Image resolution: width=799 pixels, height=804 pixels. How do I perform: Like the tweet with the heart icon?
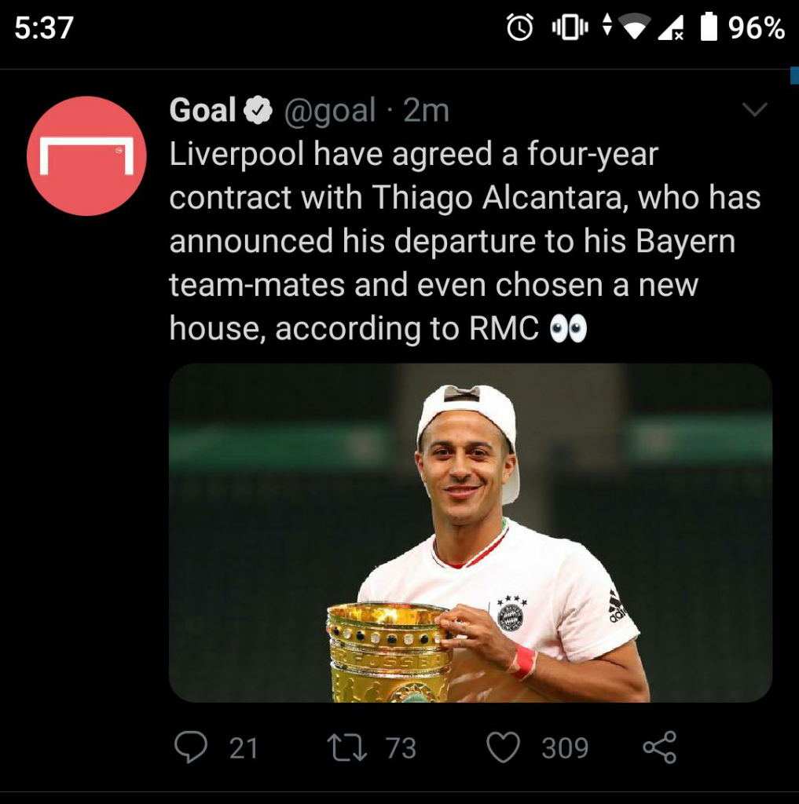pyautogui.click(x=504, y=747)
